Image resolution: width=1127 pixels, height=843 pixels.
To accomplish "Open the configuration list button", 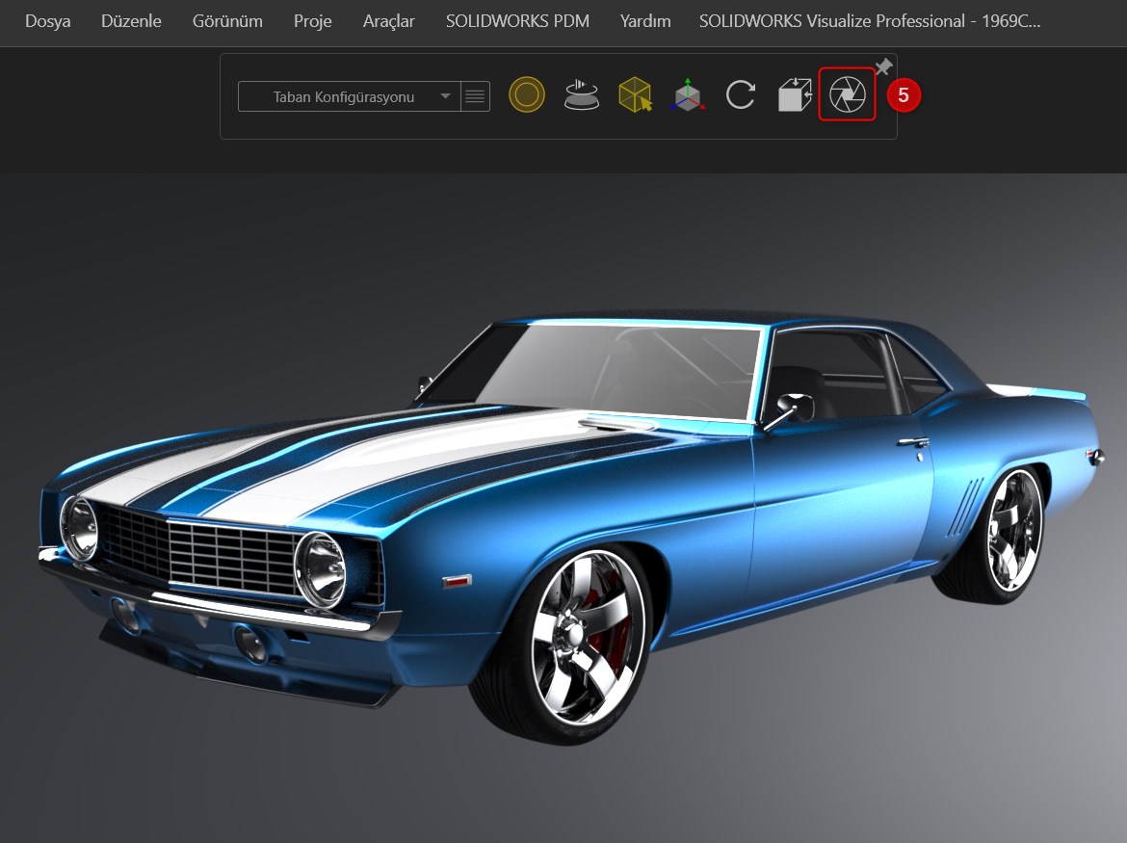I will click(475, 96).
